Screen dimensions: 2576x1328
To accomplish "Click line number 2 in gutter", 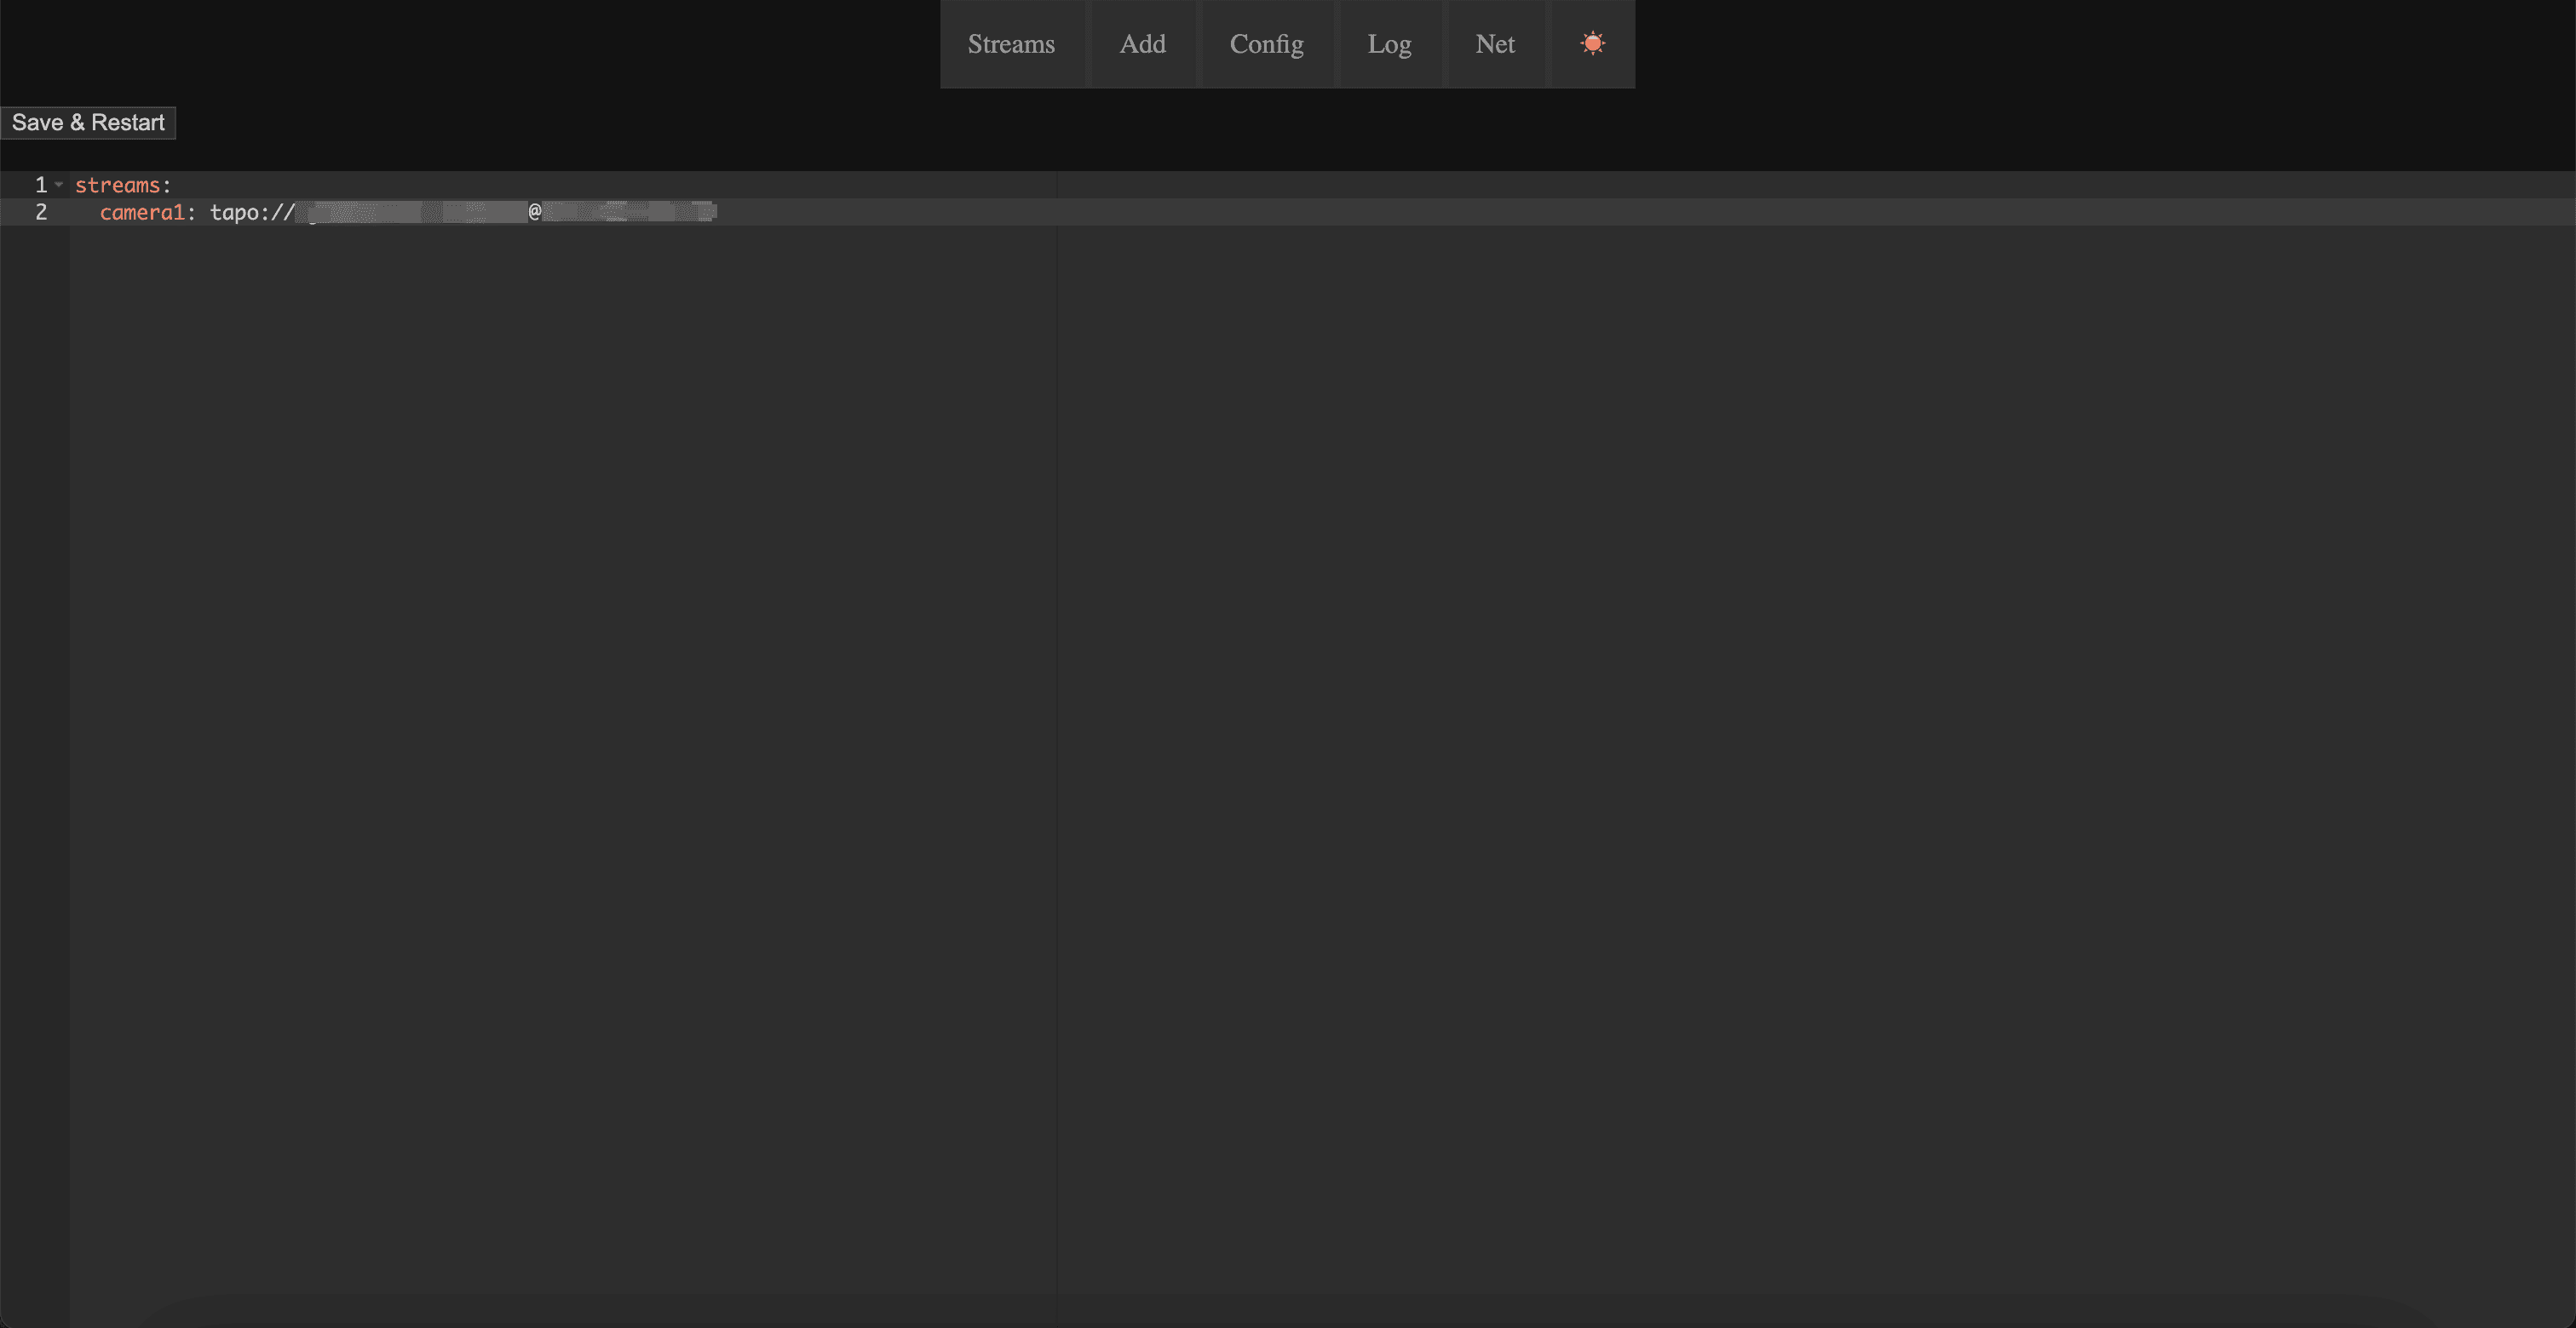I will [x=41, y=212].
